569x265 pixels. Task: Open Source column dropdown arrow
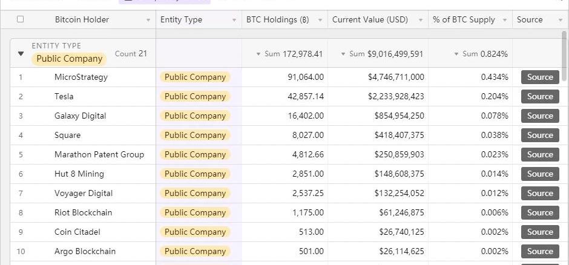click(x=560, y=20)
